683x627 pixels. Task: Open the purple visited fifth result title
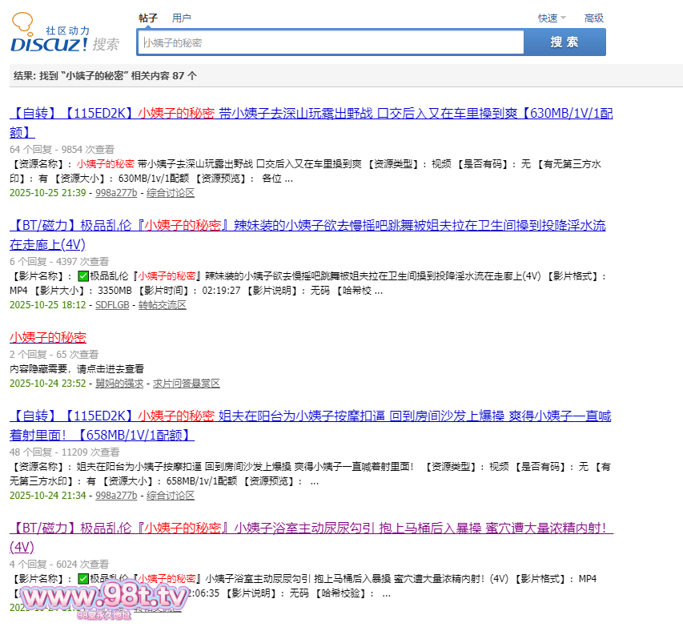(x=311, y=529)
